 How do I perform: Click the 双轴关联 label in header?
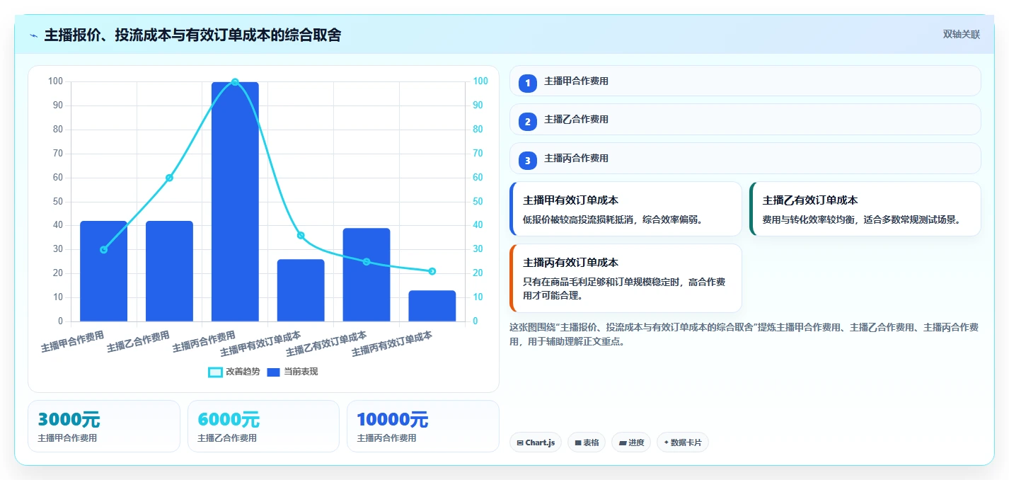[x=961, y=35]
